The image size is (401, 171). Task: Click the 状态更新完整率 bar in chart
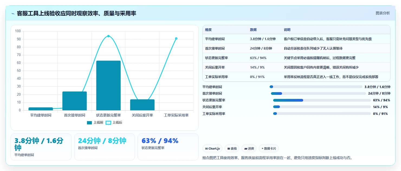[108, 86]
